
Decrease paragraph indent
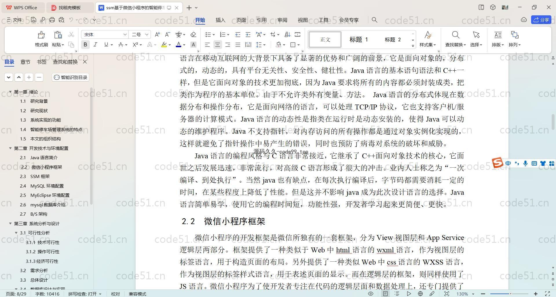click(x=237, y=34)
